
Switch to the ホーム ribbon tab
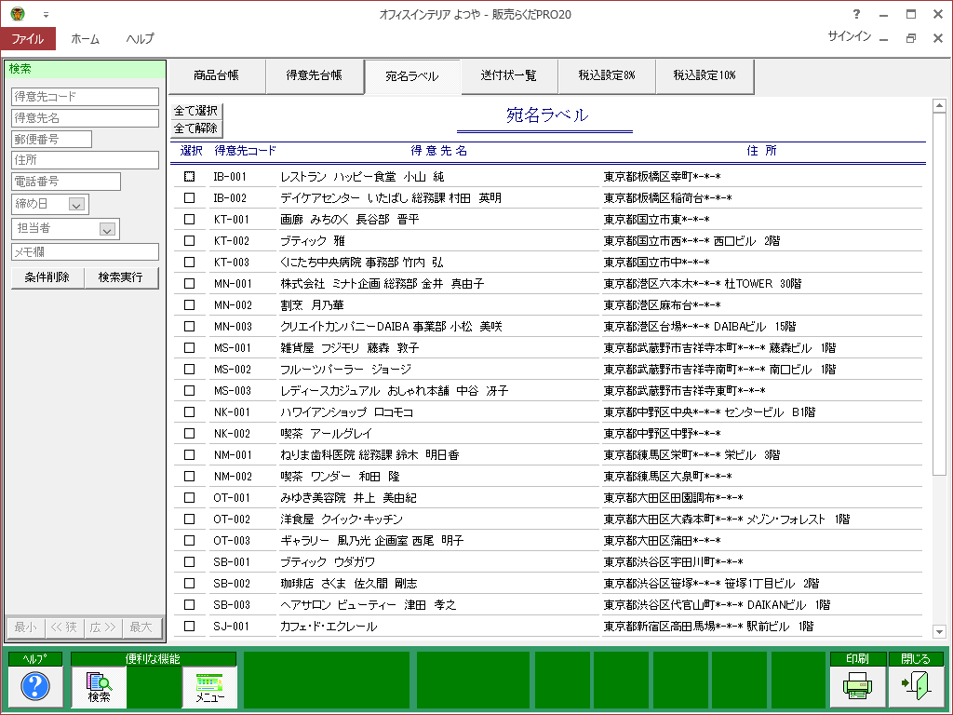[x=85, y=39]
